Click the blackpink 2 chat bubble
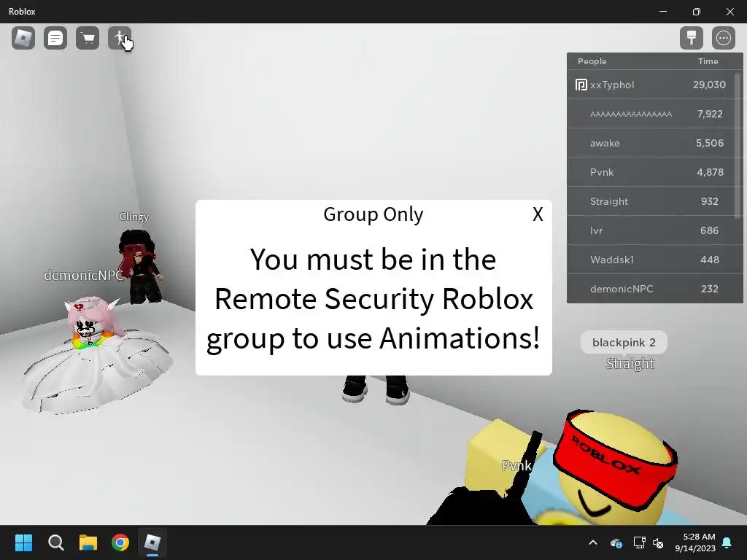The image size is (747, 560). click(624, 343)
